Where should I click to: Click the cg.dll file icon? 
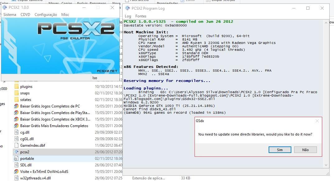coord(16,132)
